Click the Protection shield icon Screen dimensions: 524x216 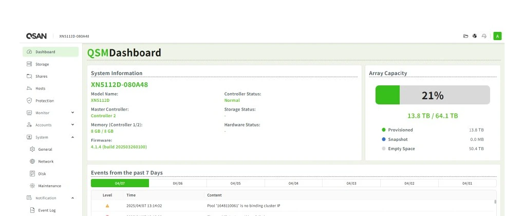(29, 101)
